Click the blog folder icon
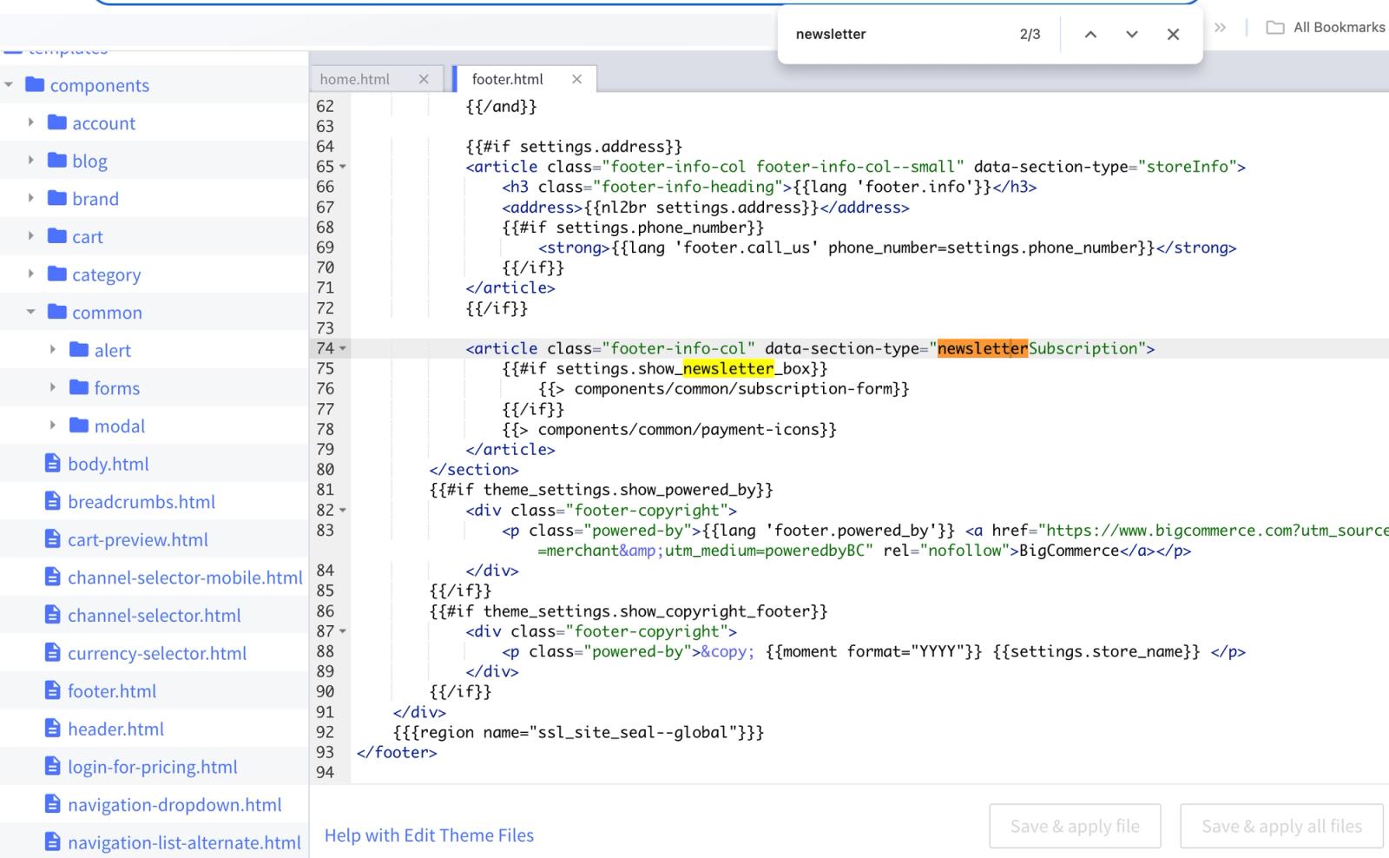 pyautogui.click(x=57, y=160)
